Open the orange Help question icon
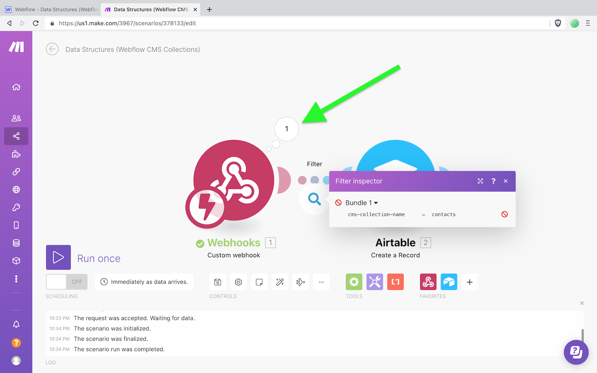This screenshot has height=373, width=597. (16, 342)
